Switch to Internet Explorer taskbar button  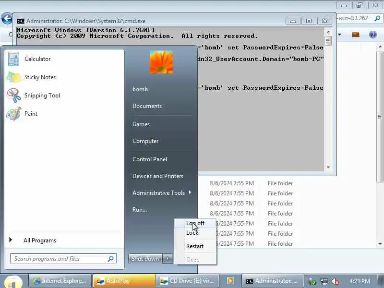(x=60, y=281)
